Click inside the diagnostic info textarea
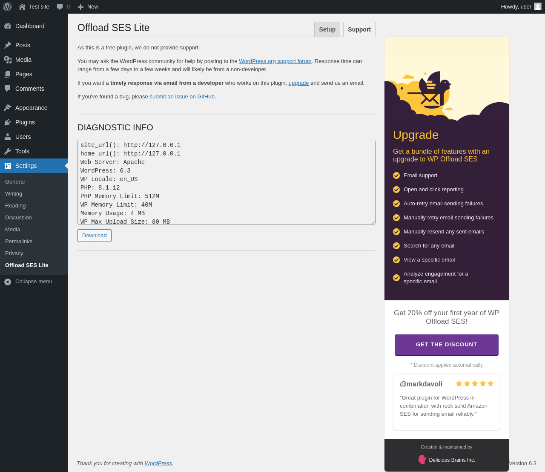Image resolution: width=545 pixels, height=472 pixels. tap(227, 182)
